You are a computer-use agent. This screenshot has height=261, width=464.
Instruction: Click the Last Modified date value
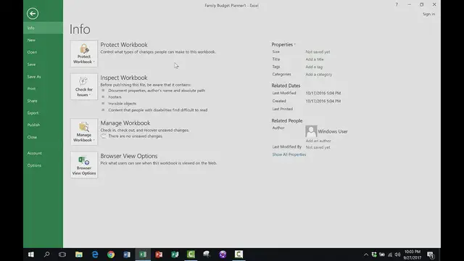click(x=323, y=93)
